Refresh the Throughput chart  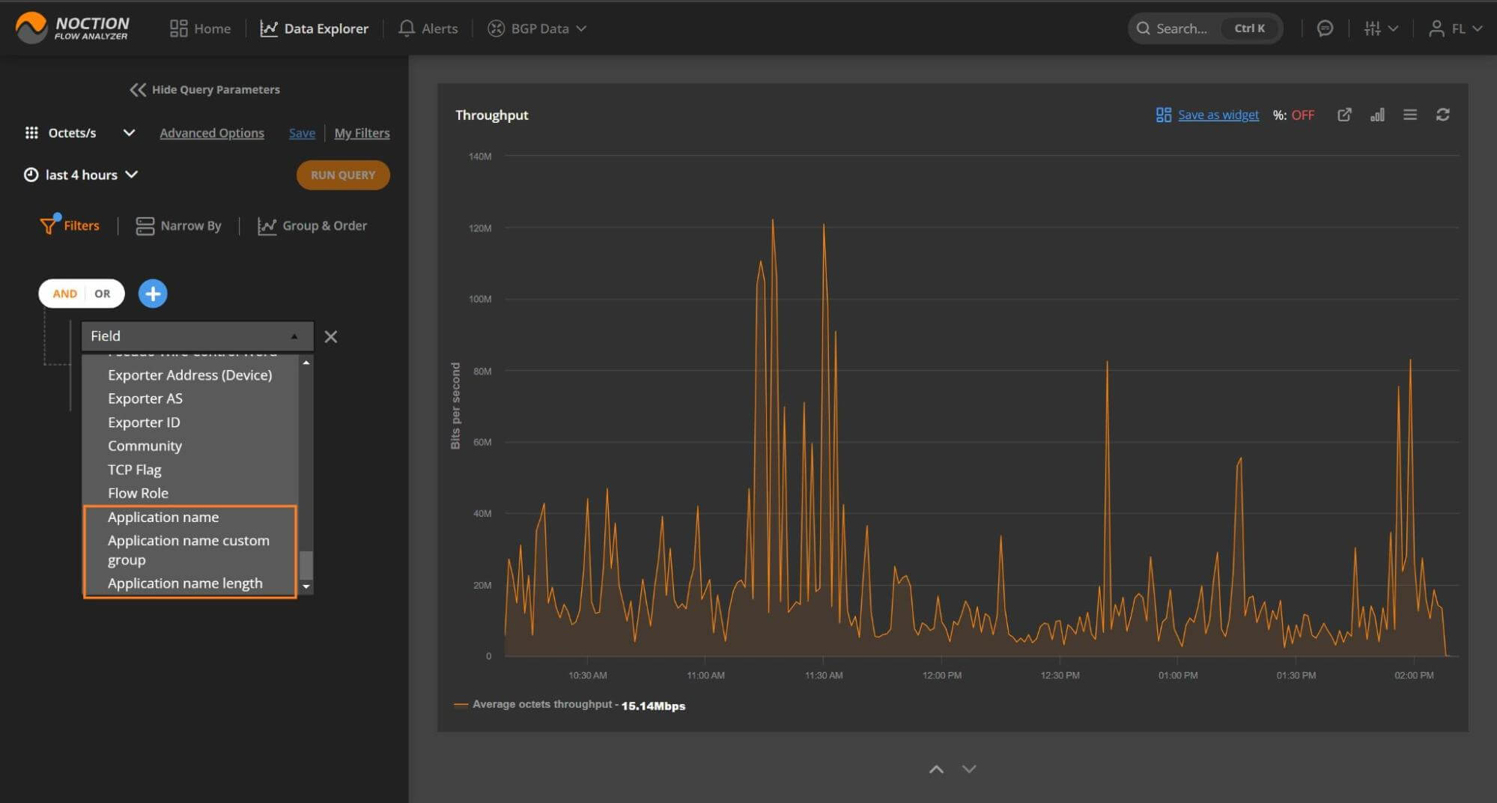(x=1443, y=115)
